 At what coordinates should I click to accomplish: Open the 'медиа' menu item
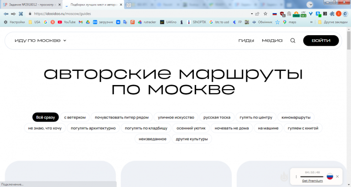click(272, 41)
